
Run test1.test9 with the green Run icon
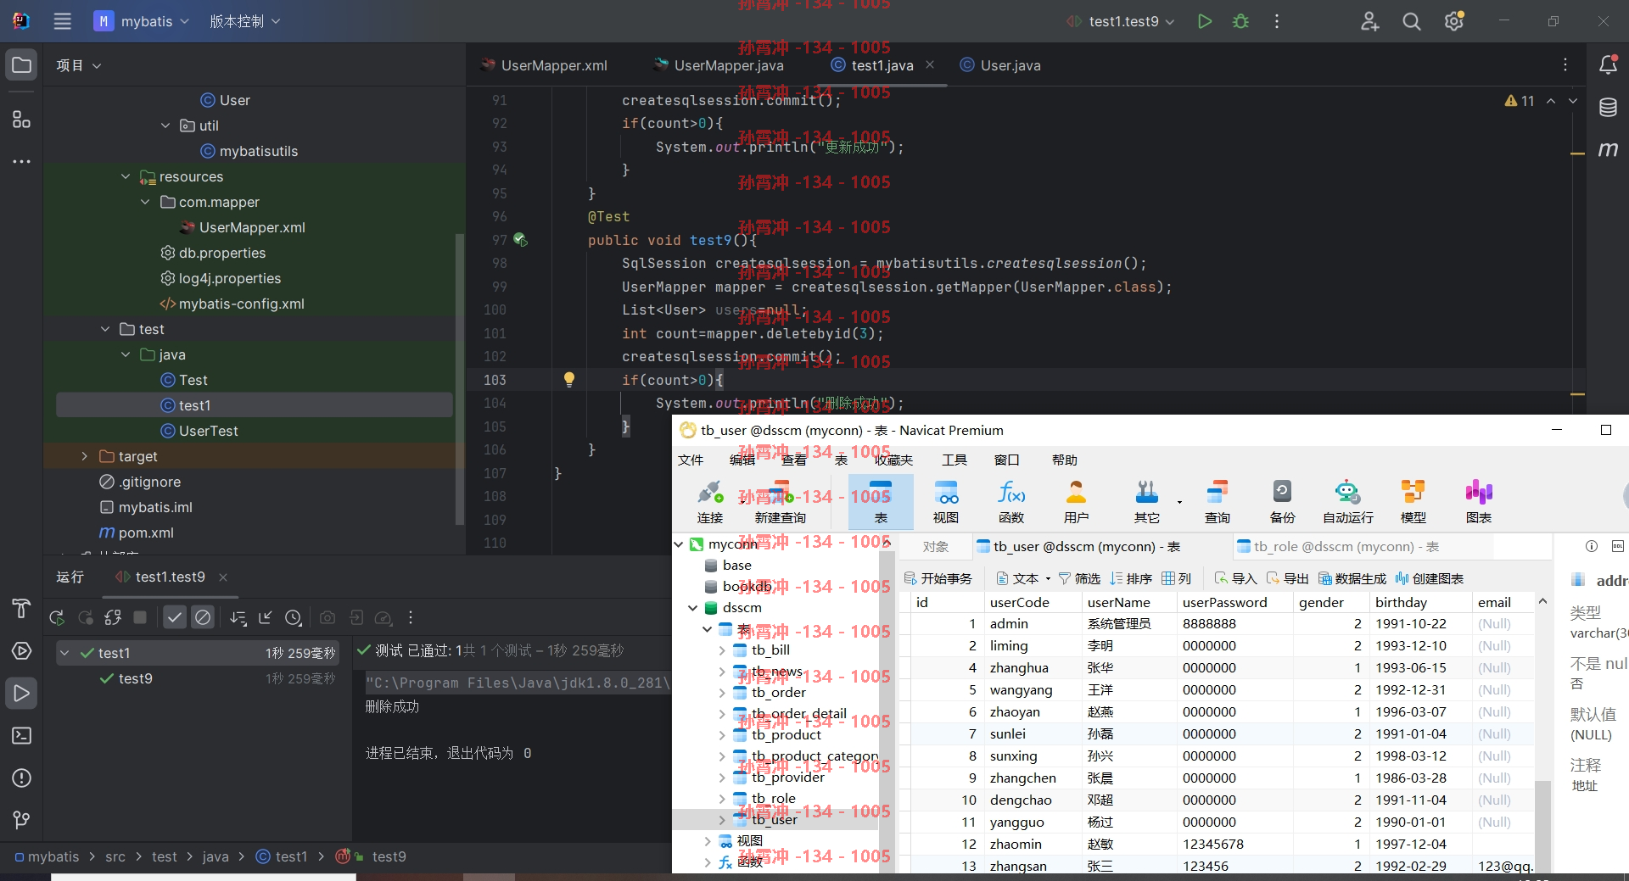point(1204,21)
